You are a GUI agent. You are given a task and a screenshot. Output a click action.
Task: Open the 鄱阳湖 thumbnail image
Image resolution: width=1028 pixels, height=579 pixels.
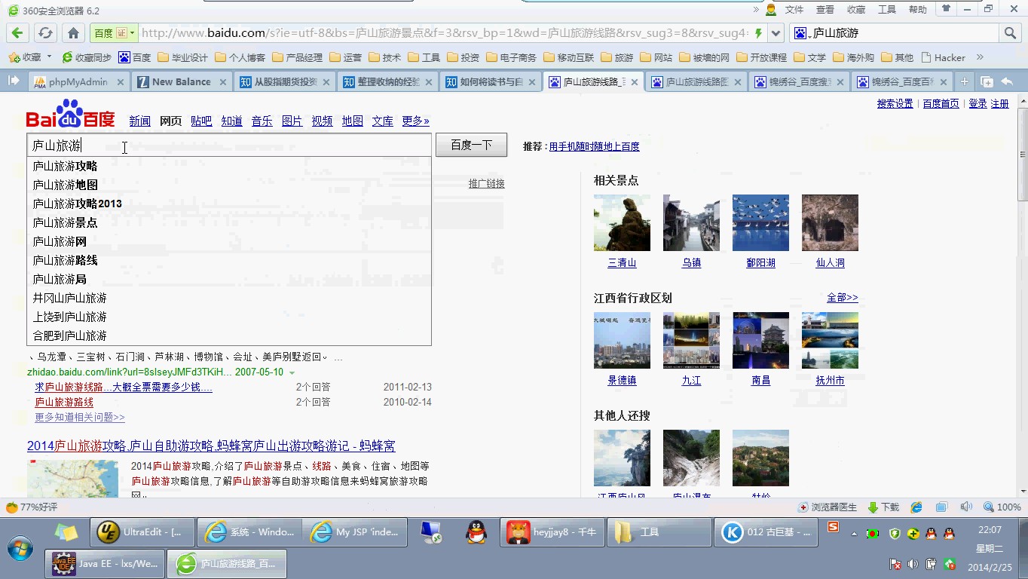pyautogui.click(x=760, y=222)
